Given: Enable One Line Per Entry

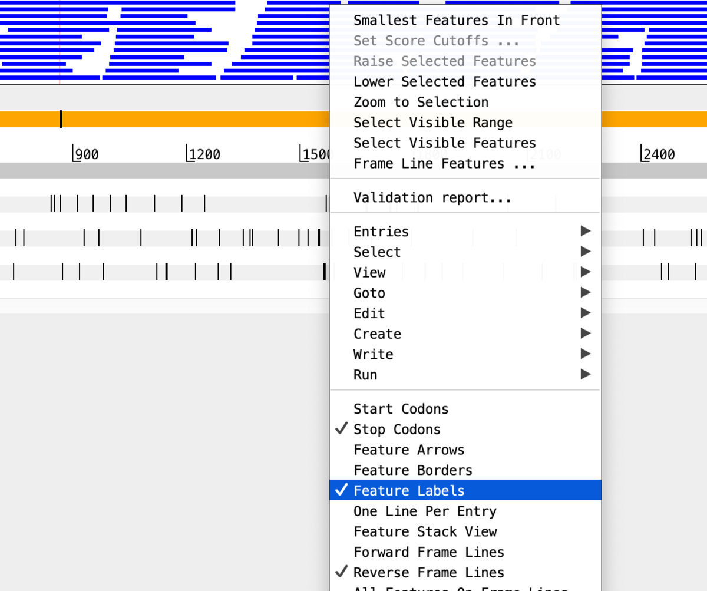Looking at the screenshot, I should pos(465,511).
